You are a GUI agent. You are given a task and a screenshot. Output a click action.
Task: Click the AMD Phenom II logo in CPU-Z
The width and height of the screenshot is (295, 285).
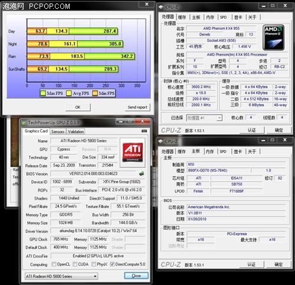click(x=274, y=37)
